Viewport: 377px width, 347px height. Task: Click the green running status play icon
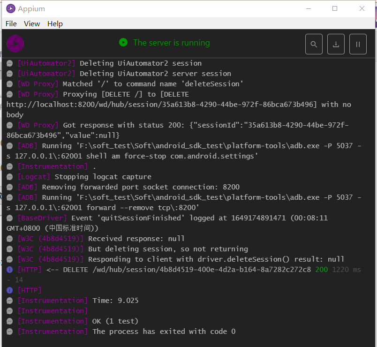123,42
